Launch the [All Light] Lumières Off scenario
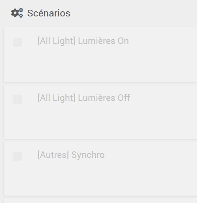 (100, 111)
